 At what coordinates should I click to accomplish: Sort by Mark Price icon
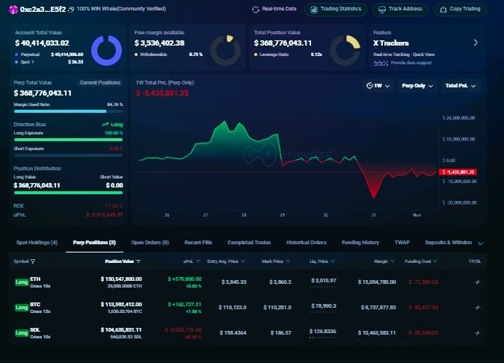coord(288,261)
